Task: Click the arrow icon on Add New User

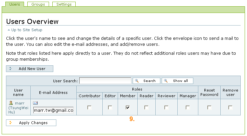Action: (x=10, y=69)
